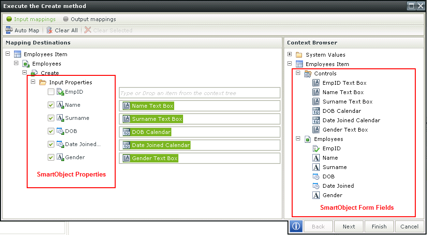This screenshot has width=427, height=235.
Task: Click the DOB date property icon in Context Browser
Action: (316, 176)
